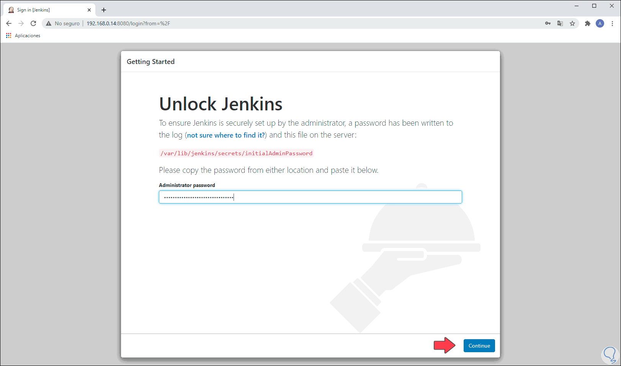Close the Chrome window
Viewport: 621px width, 366px height.
pyautogui.click(x=612, y=6)
